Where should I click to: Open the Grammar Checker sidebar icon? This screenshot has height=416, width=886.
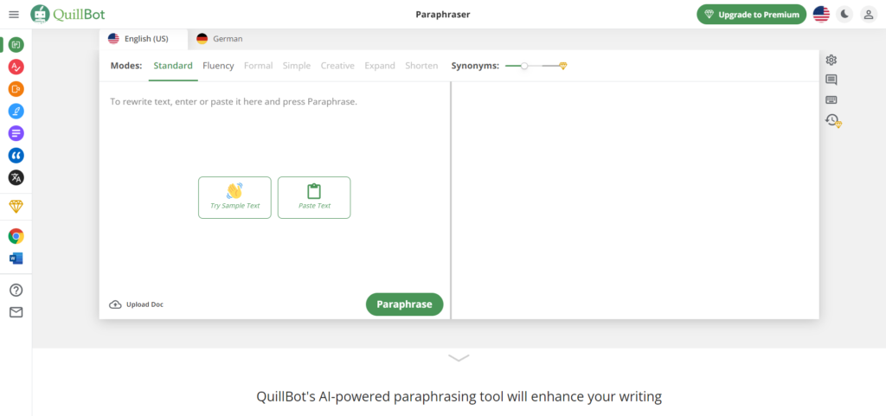[x=16, y=67]
